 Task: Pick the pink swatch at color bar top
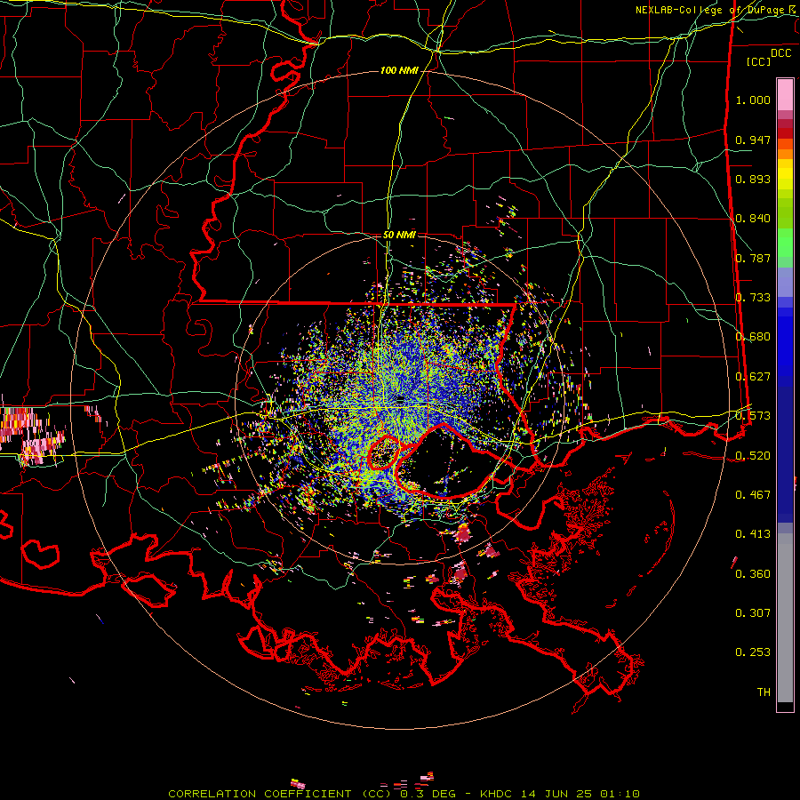tap(785, 94)
